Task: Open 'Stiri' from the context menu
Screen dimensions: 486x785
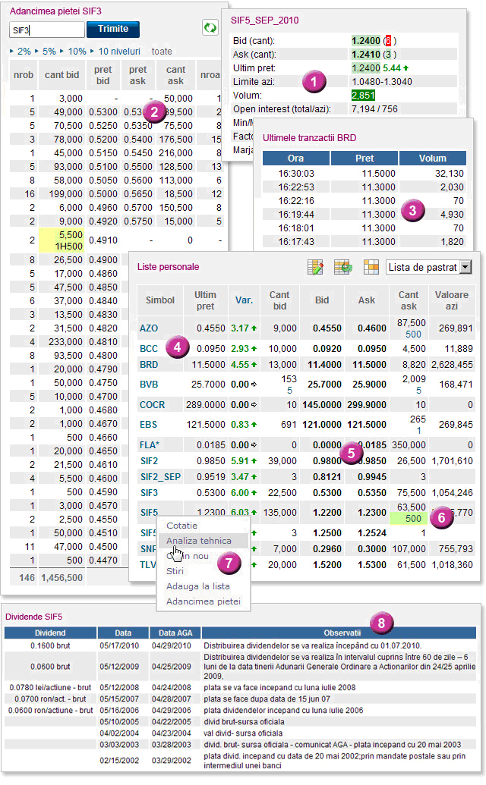Action: (175, 571)
